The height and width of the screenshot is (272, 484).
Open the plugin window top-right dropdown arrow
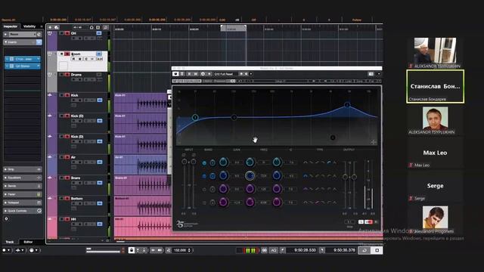(x=379, y=74)
